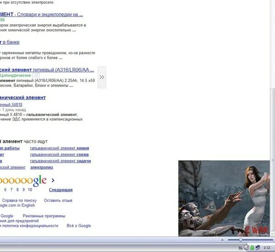The height and width of the screenshot is (252, 275).
Task: Click the 'работы' related search link
Action: pyautogui.click(x=12, y=148)
